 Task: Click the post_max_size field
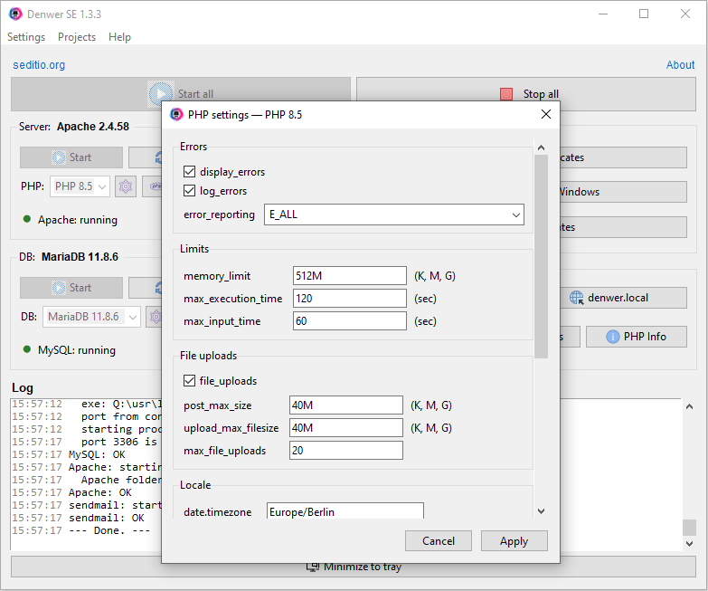point(346,405)
